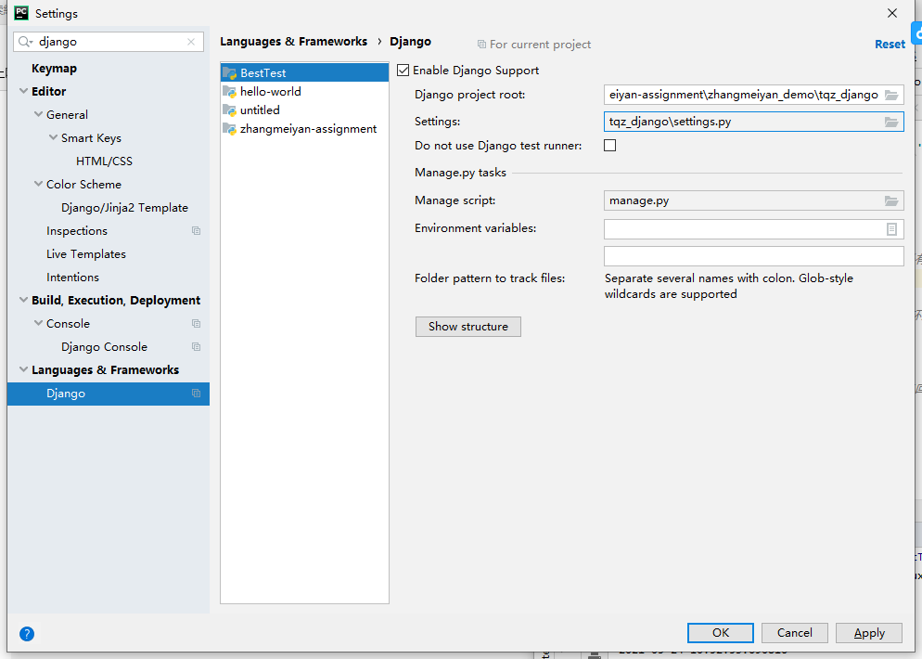Cancel the settings dialog

pyautogui.click(x=794, y=632)
